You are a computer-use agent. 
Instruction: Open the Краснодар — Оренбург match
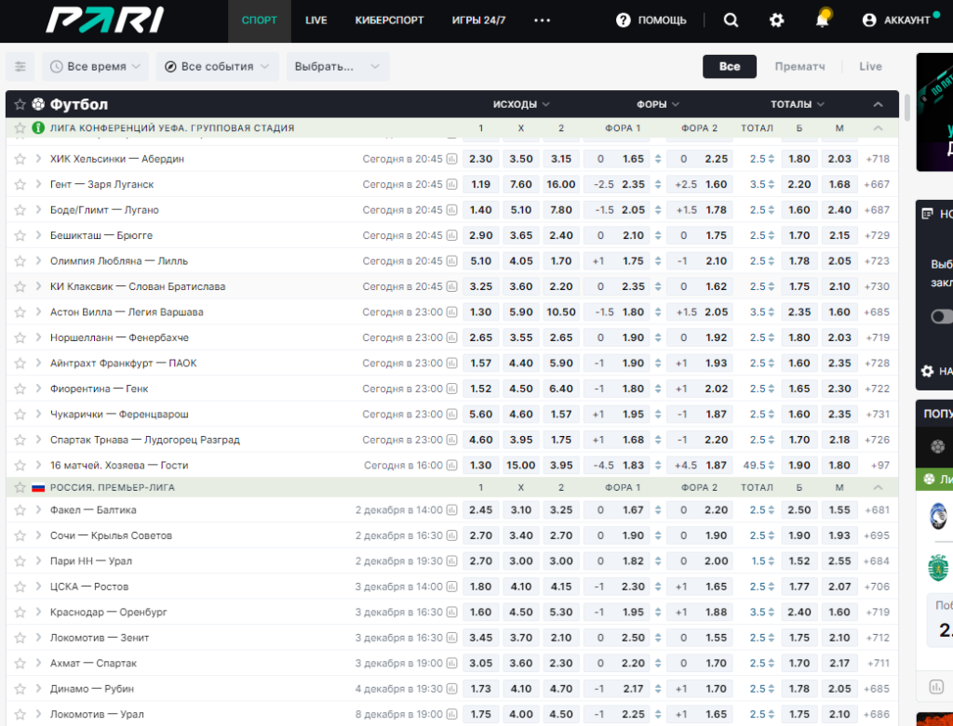coord(108,613)
